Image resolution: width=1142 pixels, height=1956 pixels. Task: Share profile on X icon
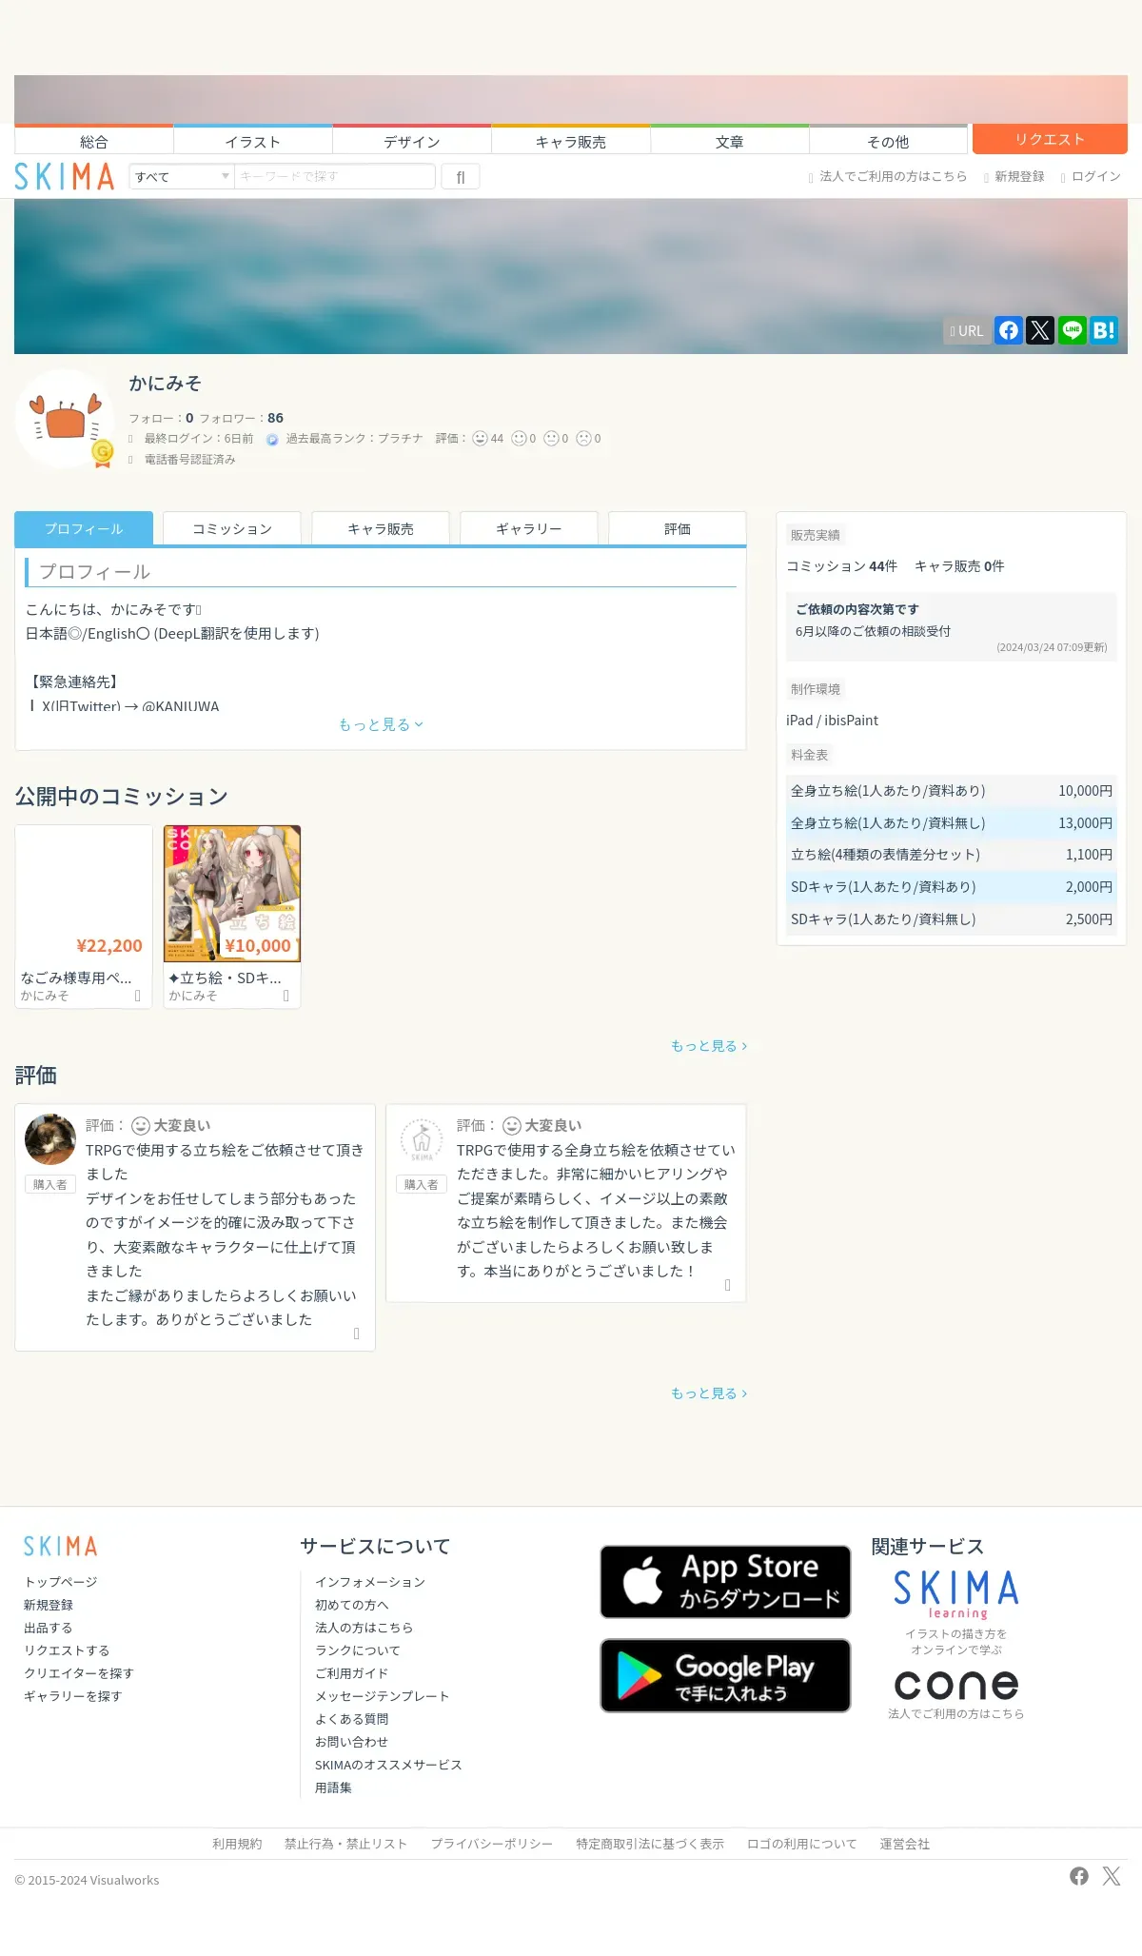tap(1040, 330)
